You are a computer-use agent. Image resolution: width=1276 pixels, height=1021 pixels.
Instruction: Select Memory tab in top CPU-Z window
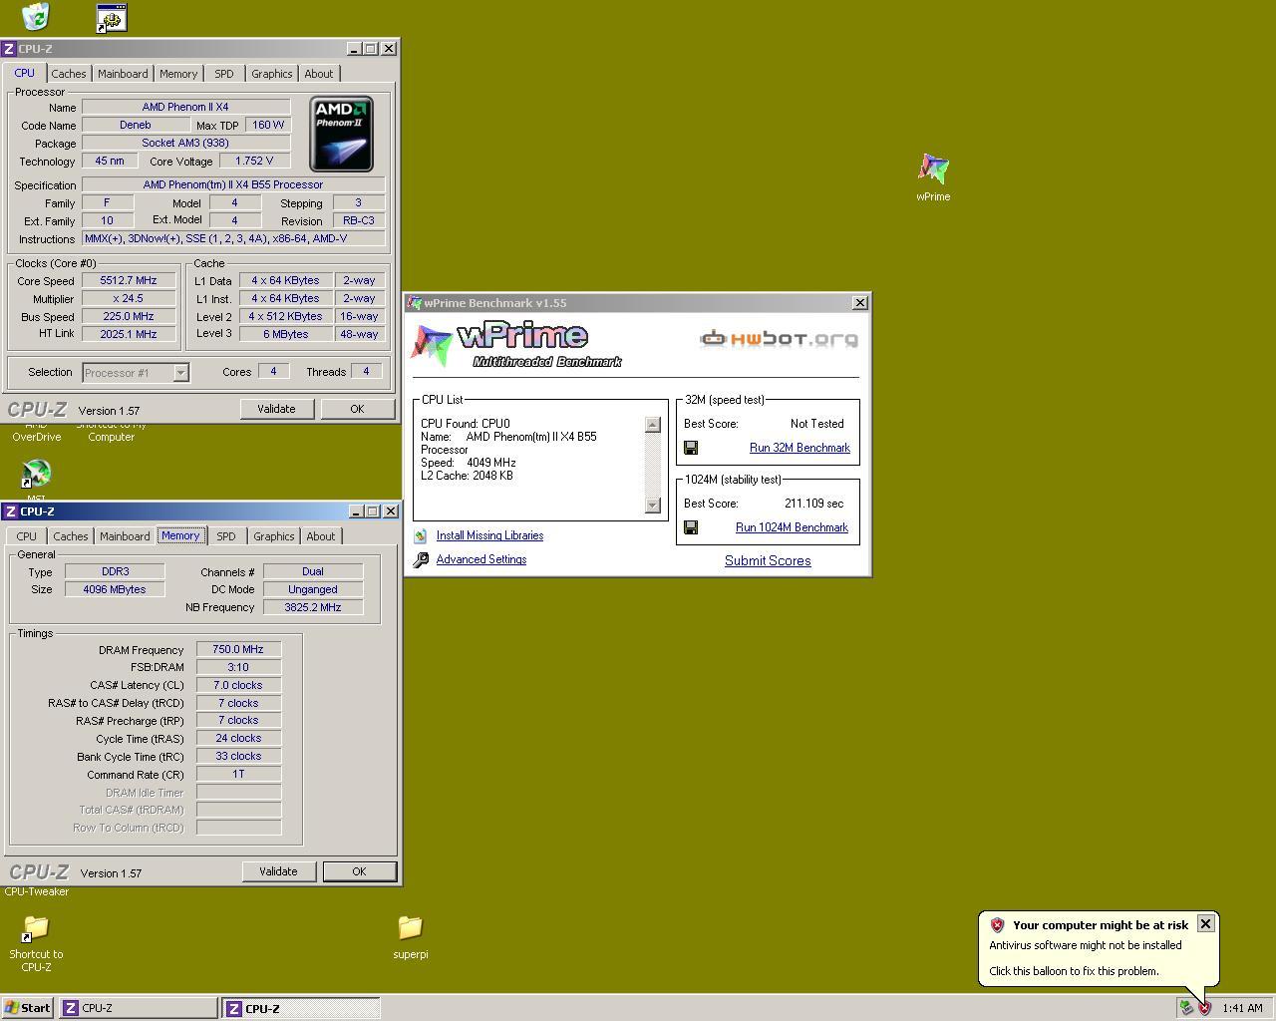point(178,74)
